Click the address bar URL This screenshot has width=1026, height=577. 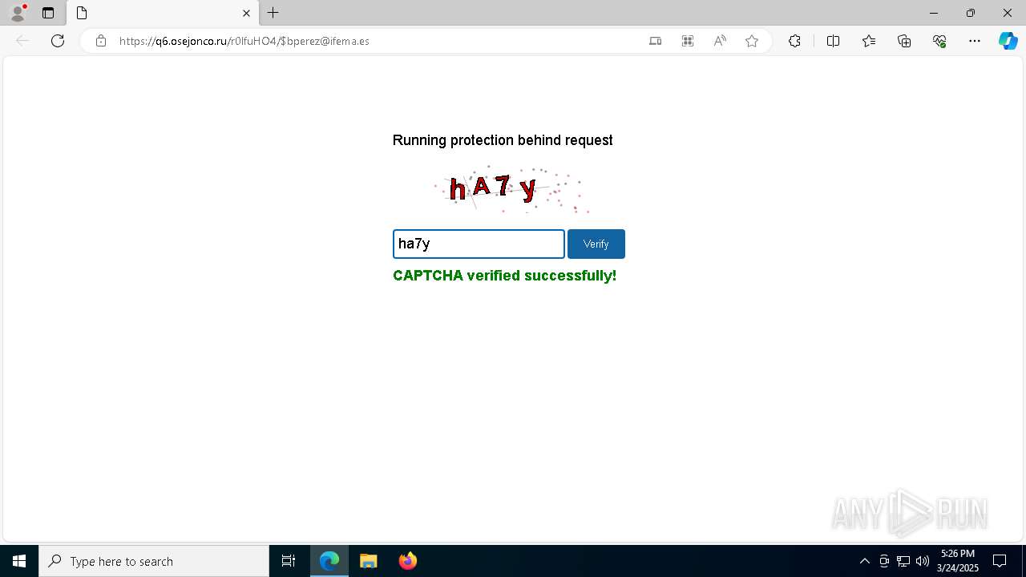pos(244,41)
